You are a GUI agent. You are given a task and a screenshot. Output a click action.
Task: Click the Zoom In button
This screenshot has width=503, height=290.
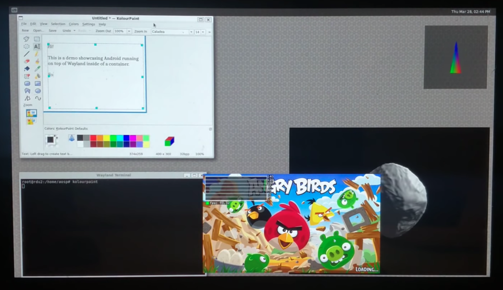point(140,31)
